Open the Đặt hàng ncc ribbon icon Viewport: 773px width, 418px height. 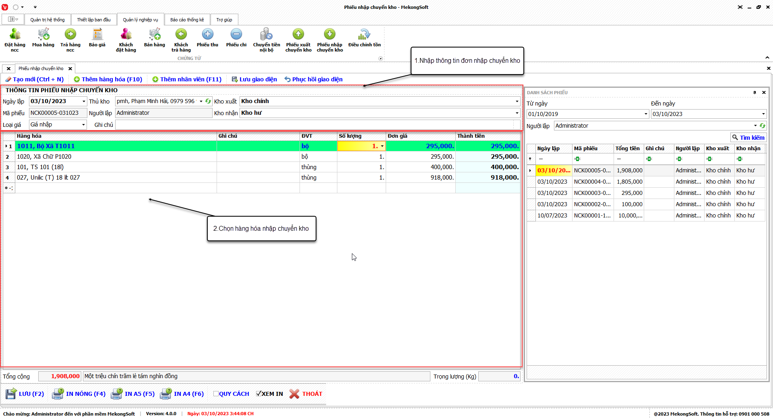coord(15,35)
